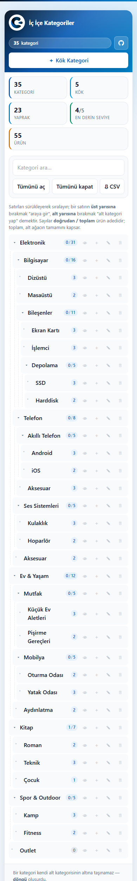
Task: Hide the Spor & Outdoor category via eye
Action: (85, 798)
